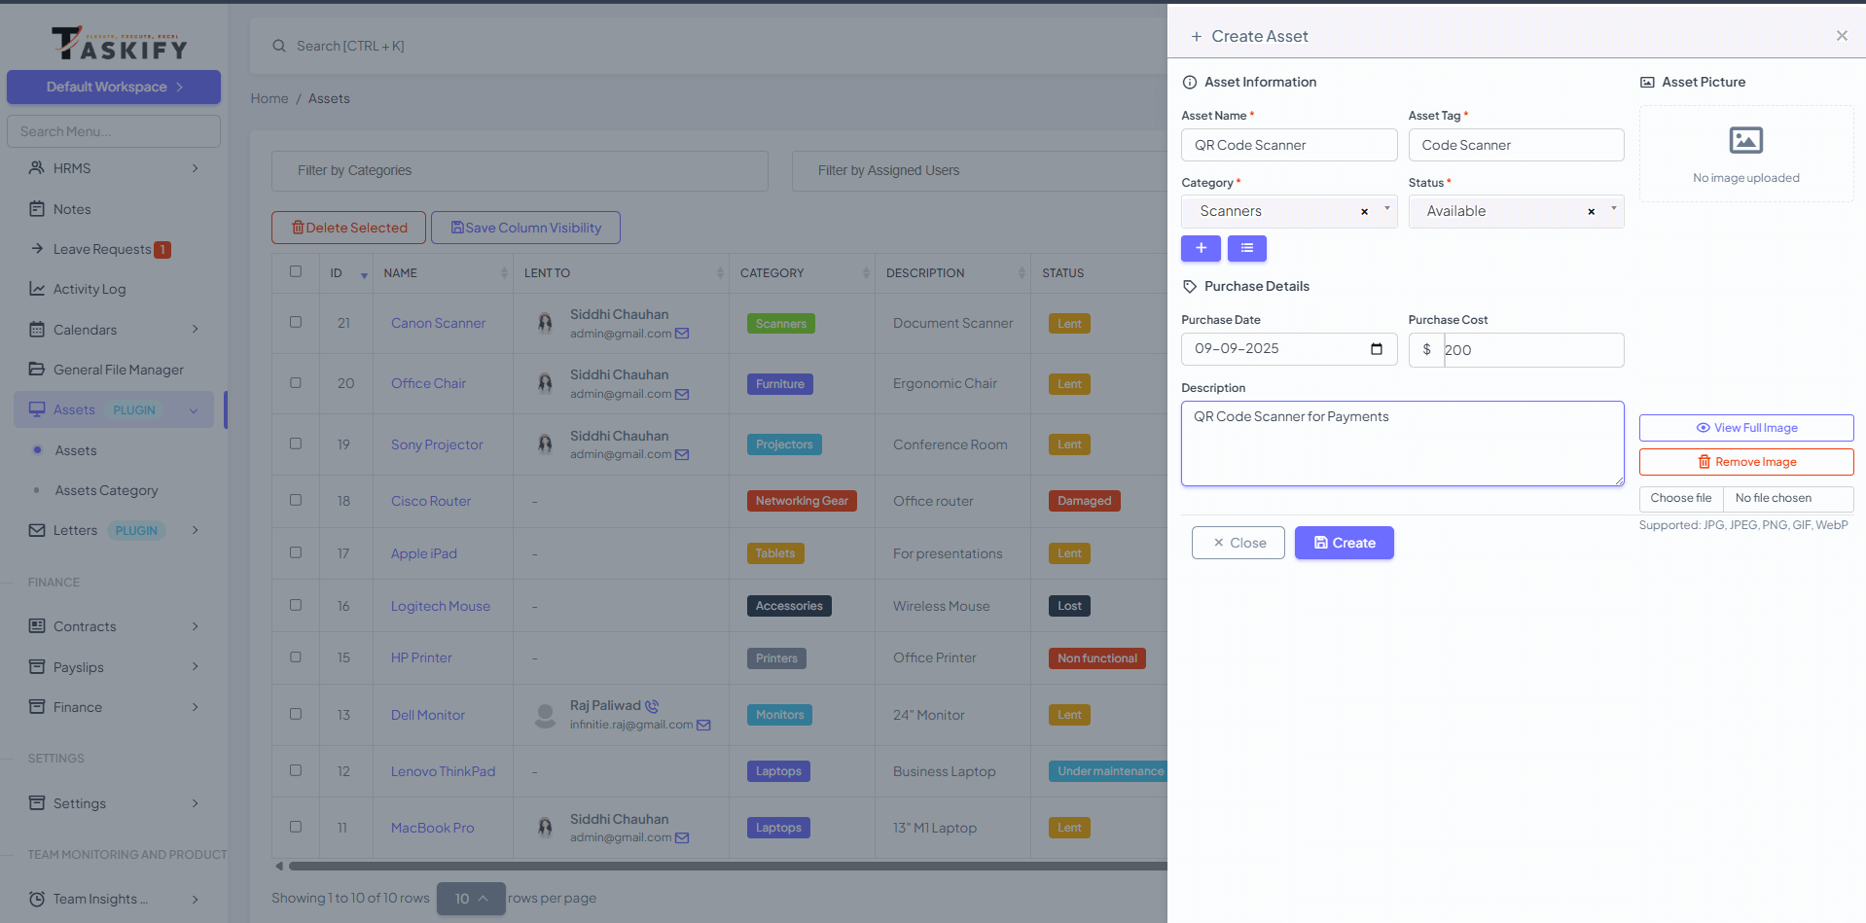This screenshot has height=923, width=1866.
Task: Open Activity Log from the sidebar
Action: [90, 289]
